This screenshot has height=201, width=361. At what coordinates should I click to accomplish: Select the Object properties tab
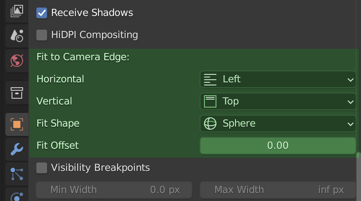[x=17, y=124]
